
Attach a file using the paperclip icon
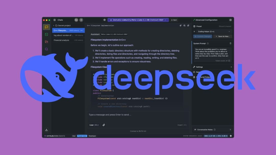coord(104,125)
